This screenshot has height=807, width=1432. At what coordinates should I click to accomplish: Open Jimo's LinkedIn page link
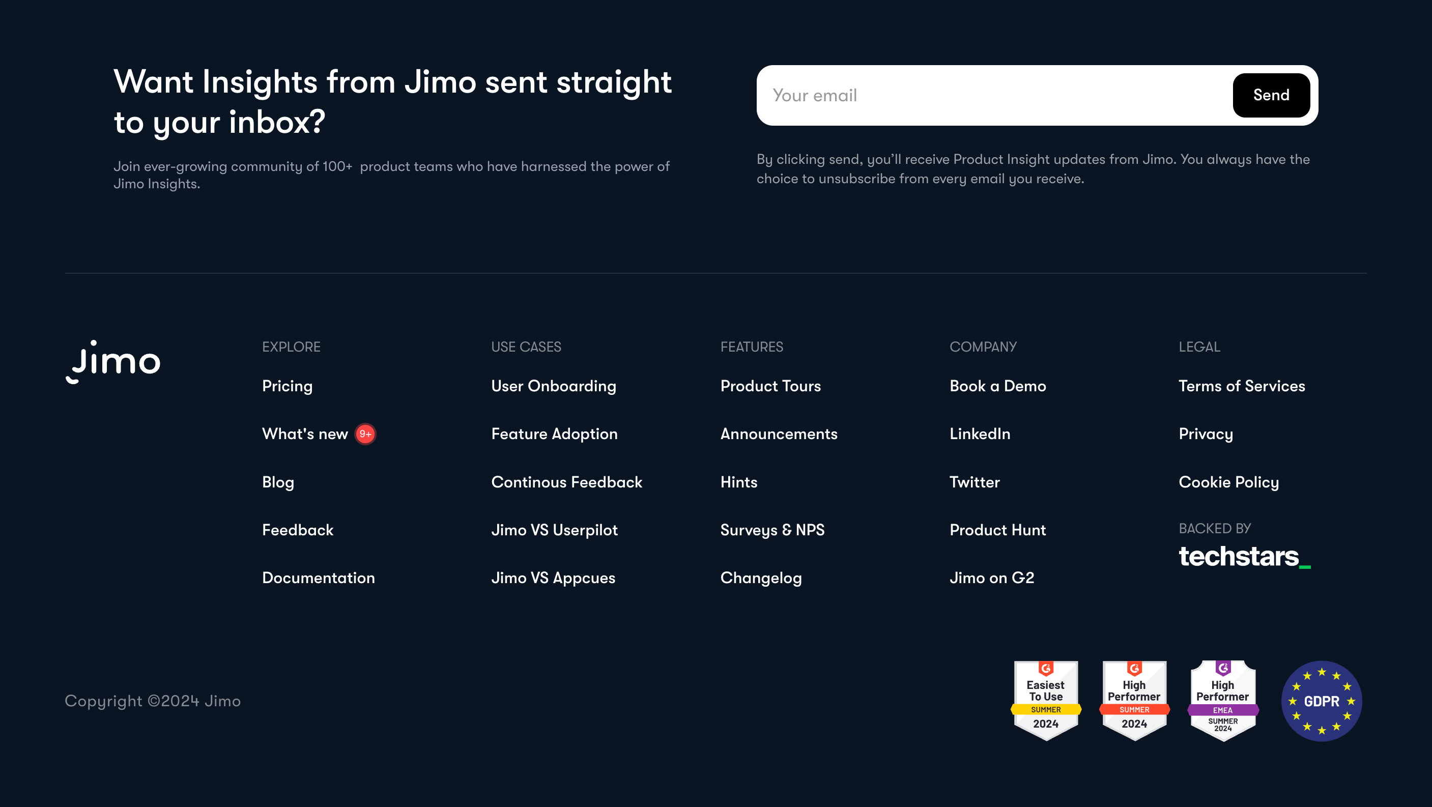(980, 434)
